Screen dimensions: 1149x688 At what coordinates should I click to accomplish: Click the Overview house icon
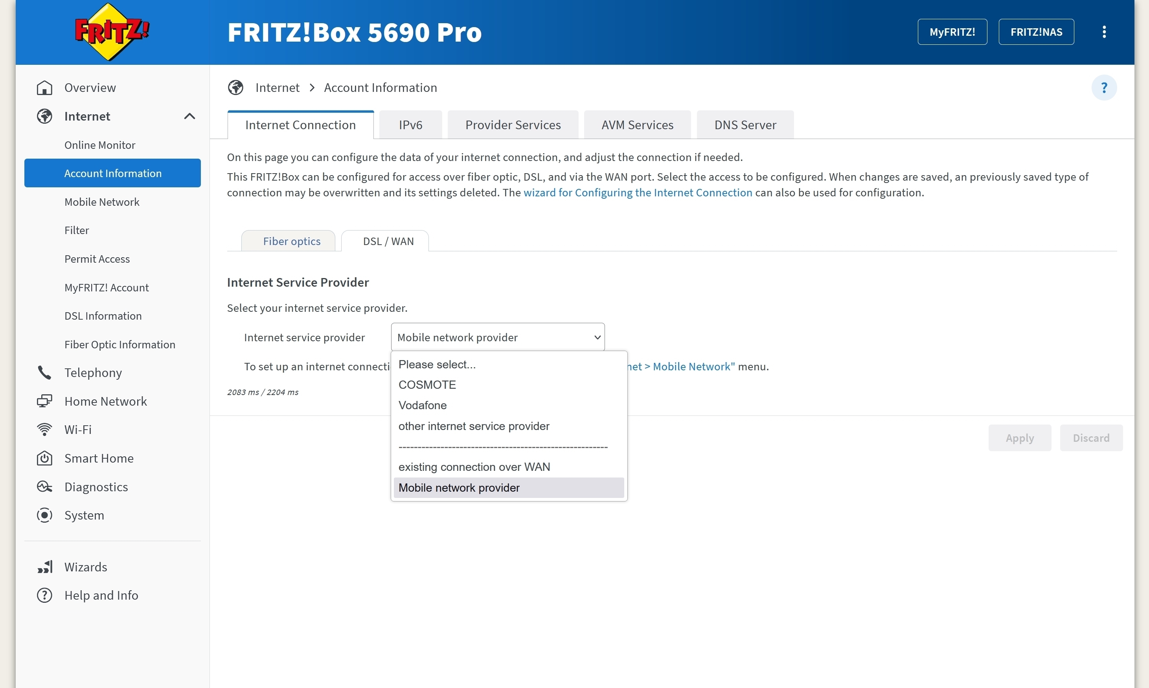44,88
